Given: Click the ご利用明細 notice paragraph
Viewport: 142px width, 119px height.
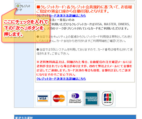Looking at the screenshot, I should [84, 39].
